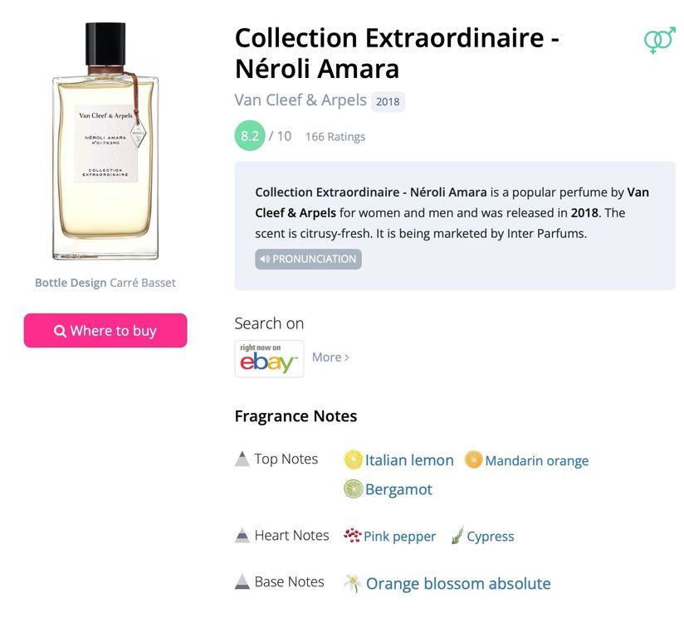
Task: View the 166 Ratings details
Action: [335, 137]
